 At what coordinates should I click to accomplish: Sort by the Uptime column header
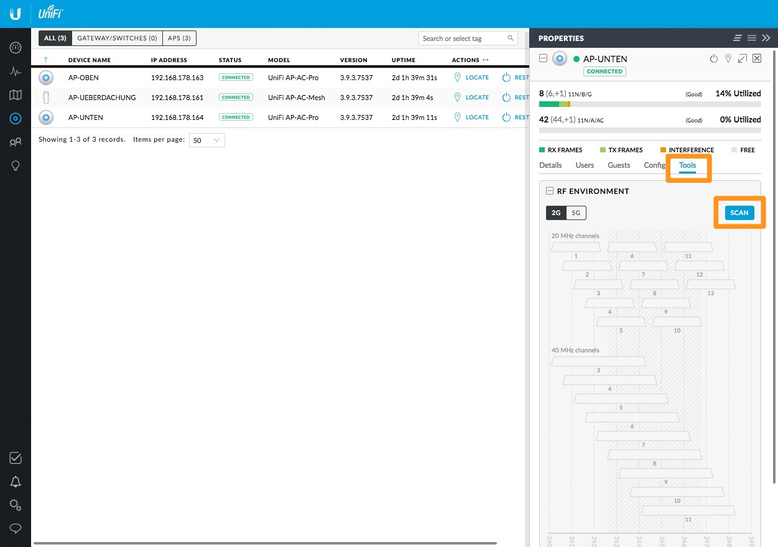click(404, 60)
